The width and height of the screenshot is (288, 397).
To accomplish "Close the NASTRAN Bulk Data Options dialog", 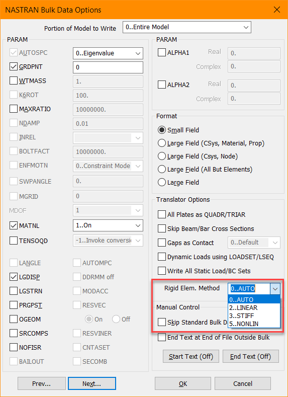I will [x=277, y=10].
